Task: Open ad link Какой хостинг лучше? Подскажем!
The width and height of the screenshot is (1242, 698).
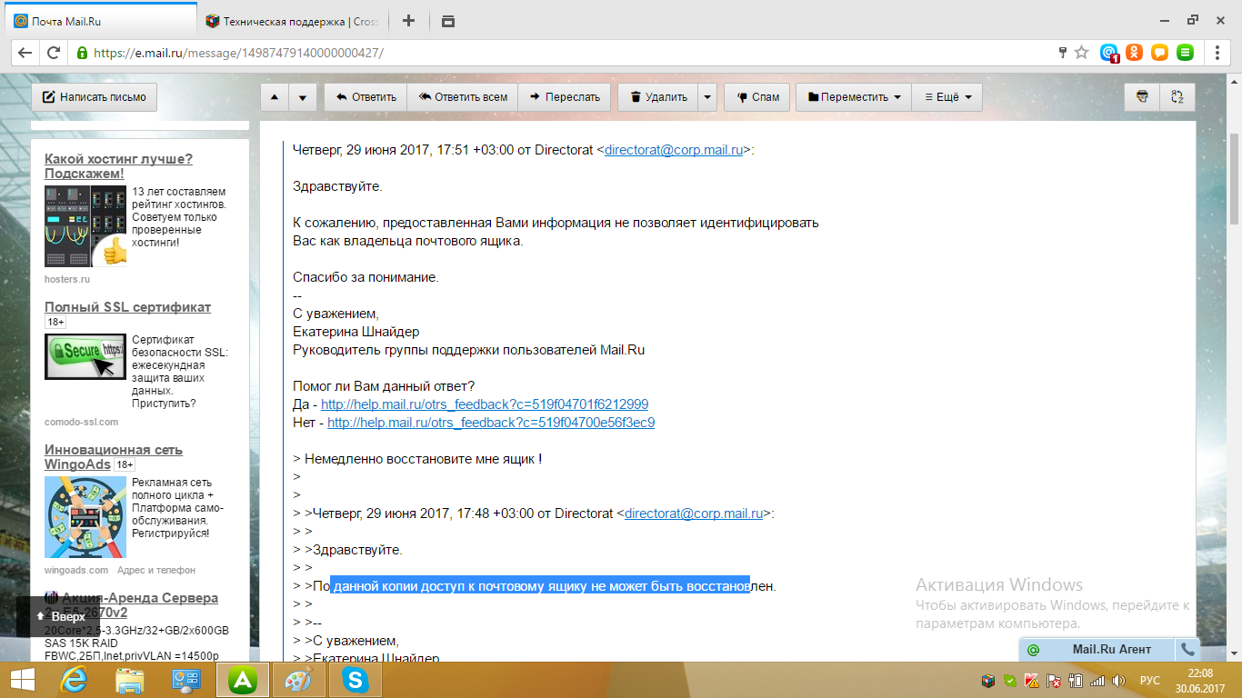Action: 118,166
